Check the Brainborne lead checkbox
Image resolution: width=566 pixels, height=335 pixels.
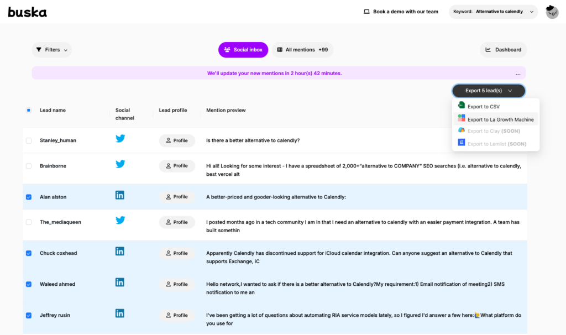[x=29, y=166]
